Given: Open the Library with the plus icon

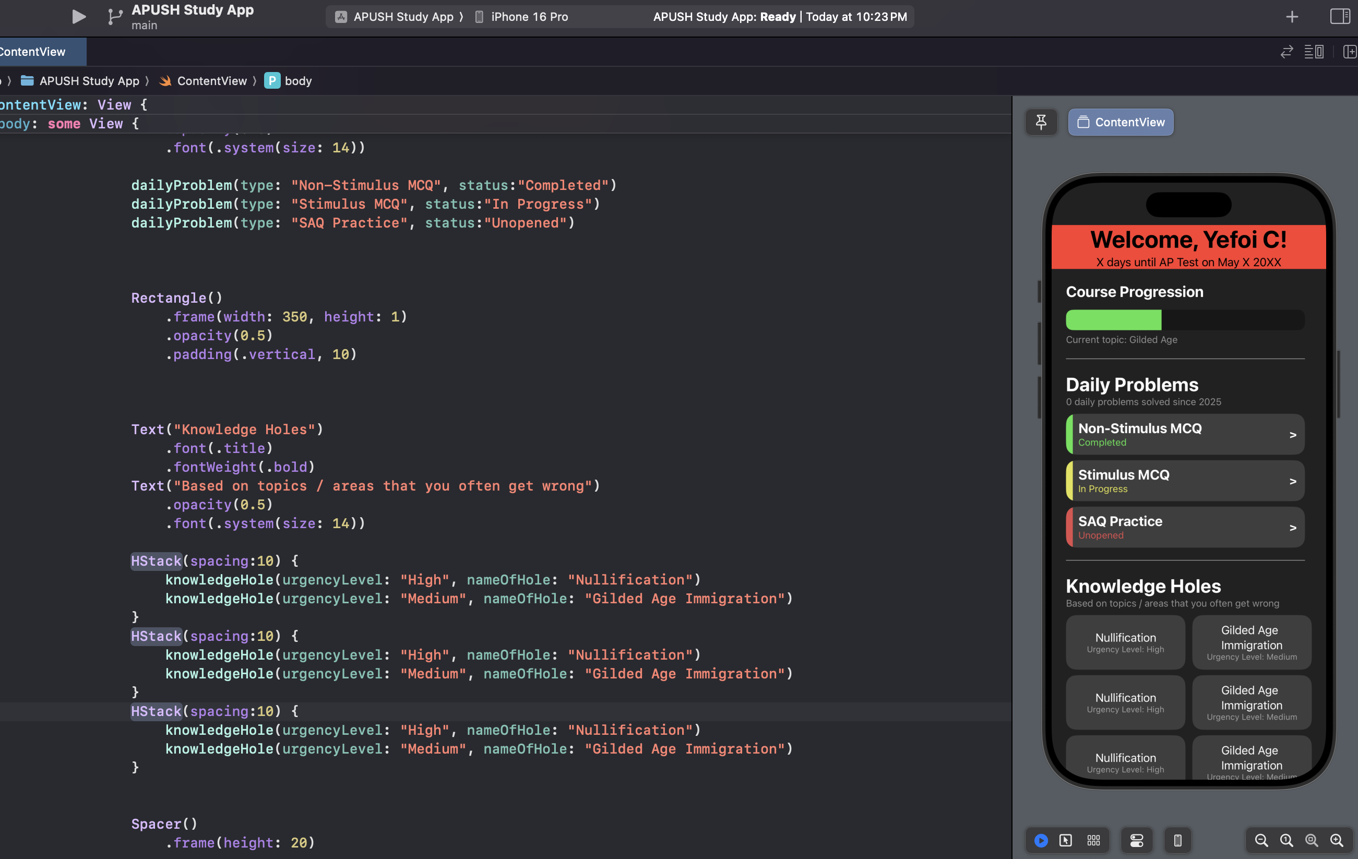Looking at the screenshot, I should [1291, 17].
